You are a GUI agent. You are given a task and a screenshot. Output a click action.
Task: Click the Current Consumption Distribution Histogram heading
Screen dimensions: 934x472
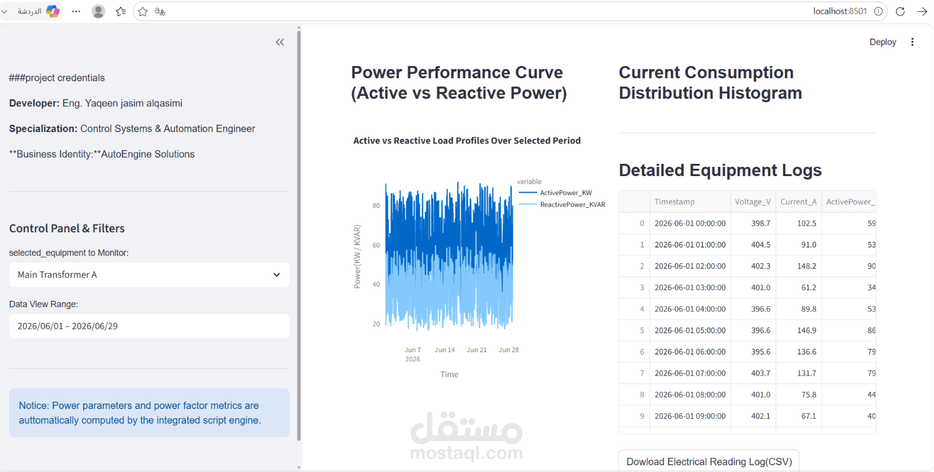coord(710,83)
